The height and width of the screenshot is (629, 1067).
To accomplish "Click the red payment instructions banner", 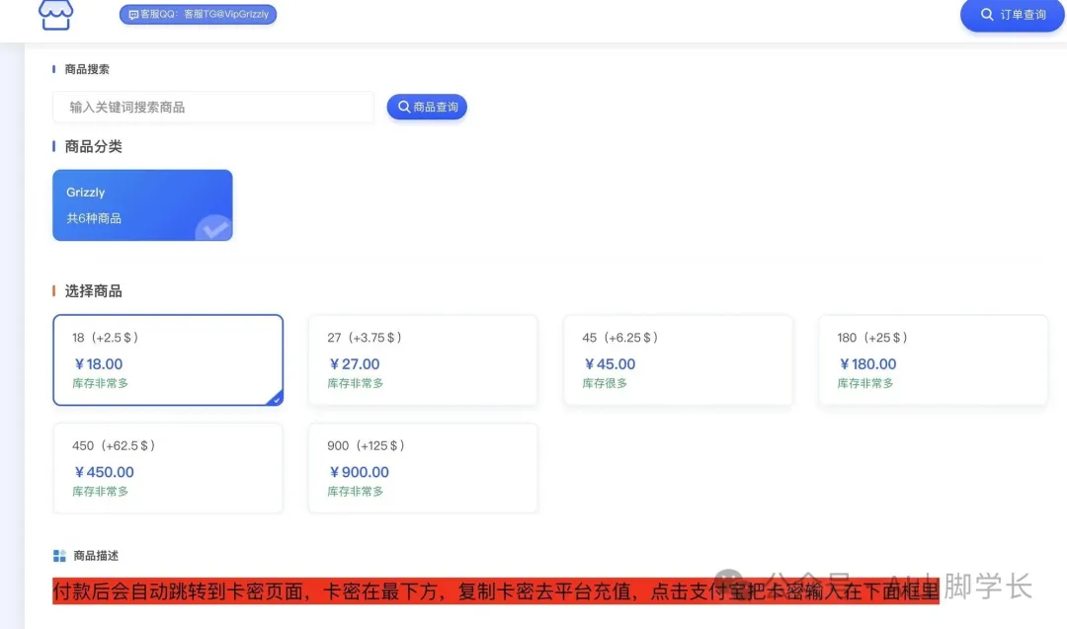I will 494,591.
